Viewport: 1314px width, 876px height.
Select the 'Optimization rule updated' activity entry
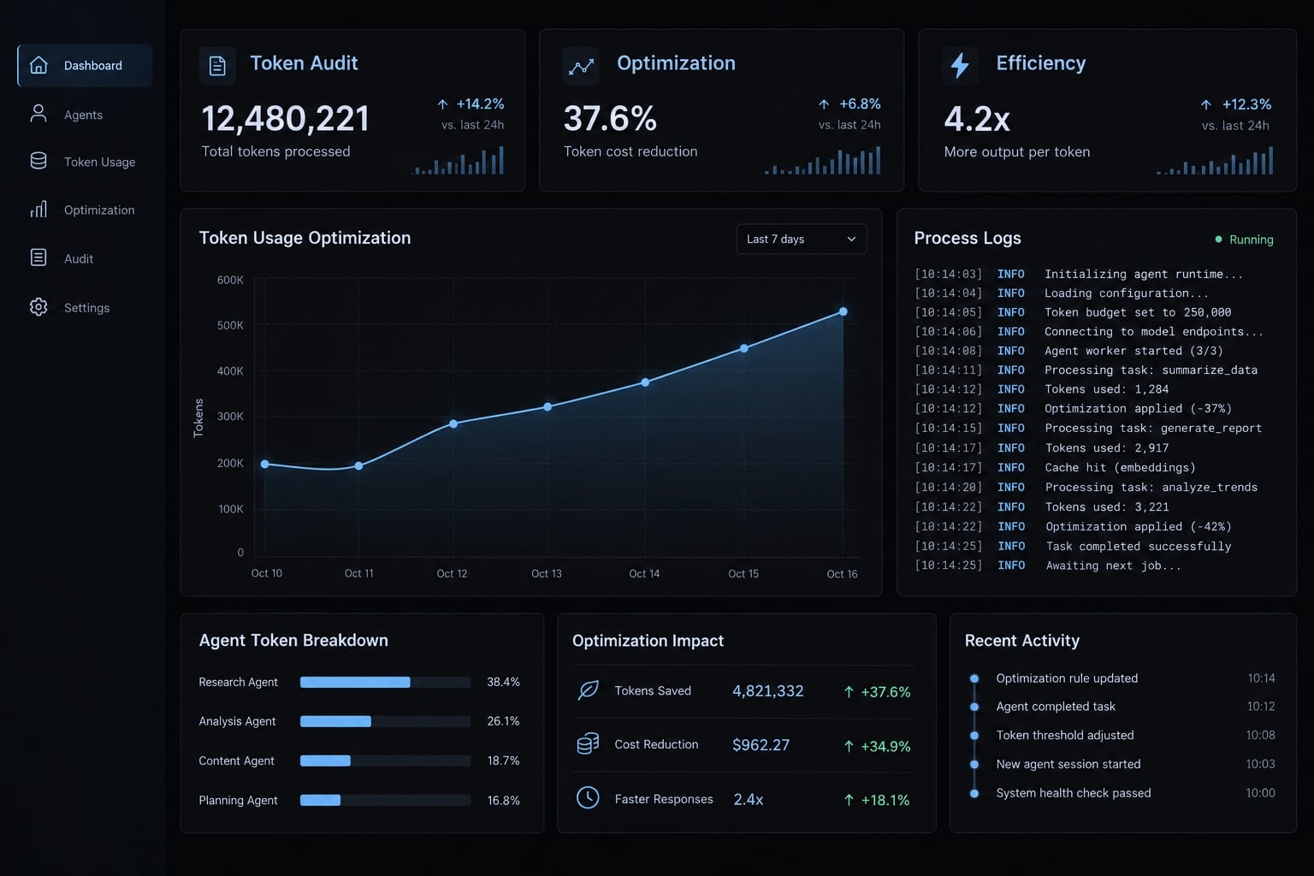coord(1067,678)
